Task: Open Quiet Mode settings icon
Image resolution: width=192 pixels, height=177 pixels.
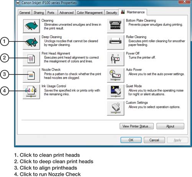Action: click(115, 92)
